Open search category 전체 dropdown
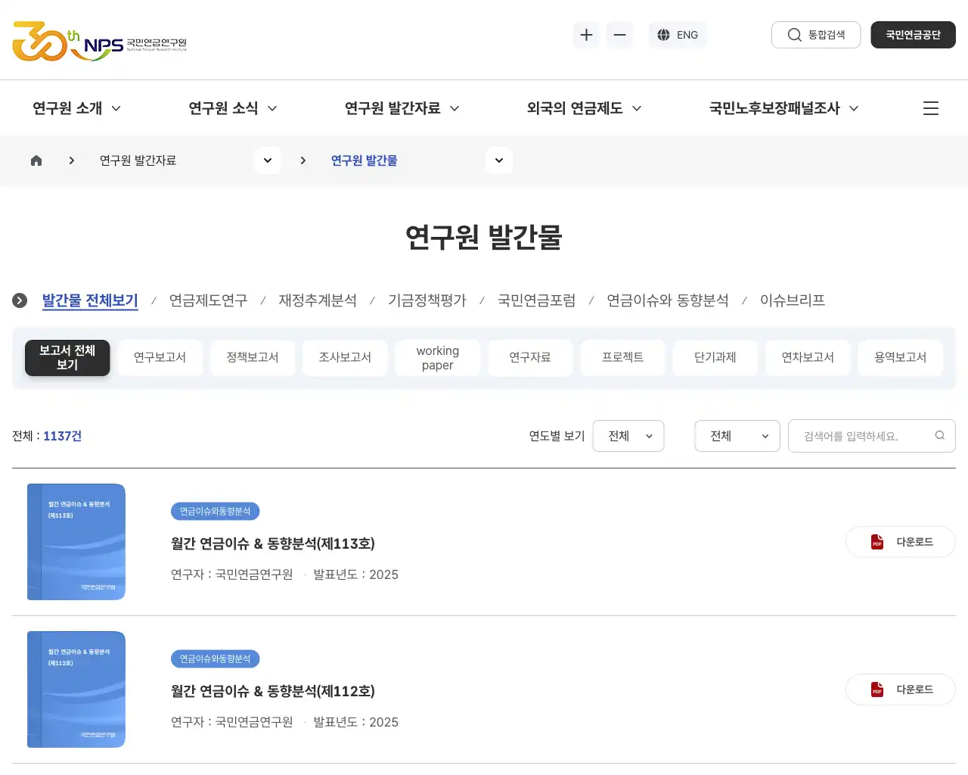968x775 pixels. [737, 436]
